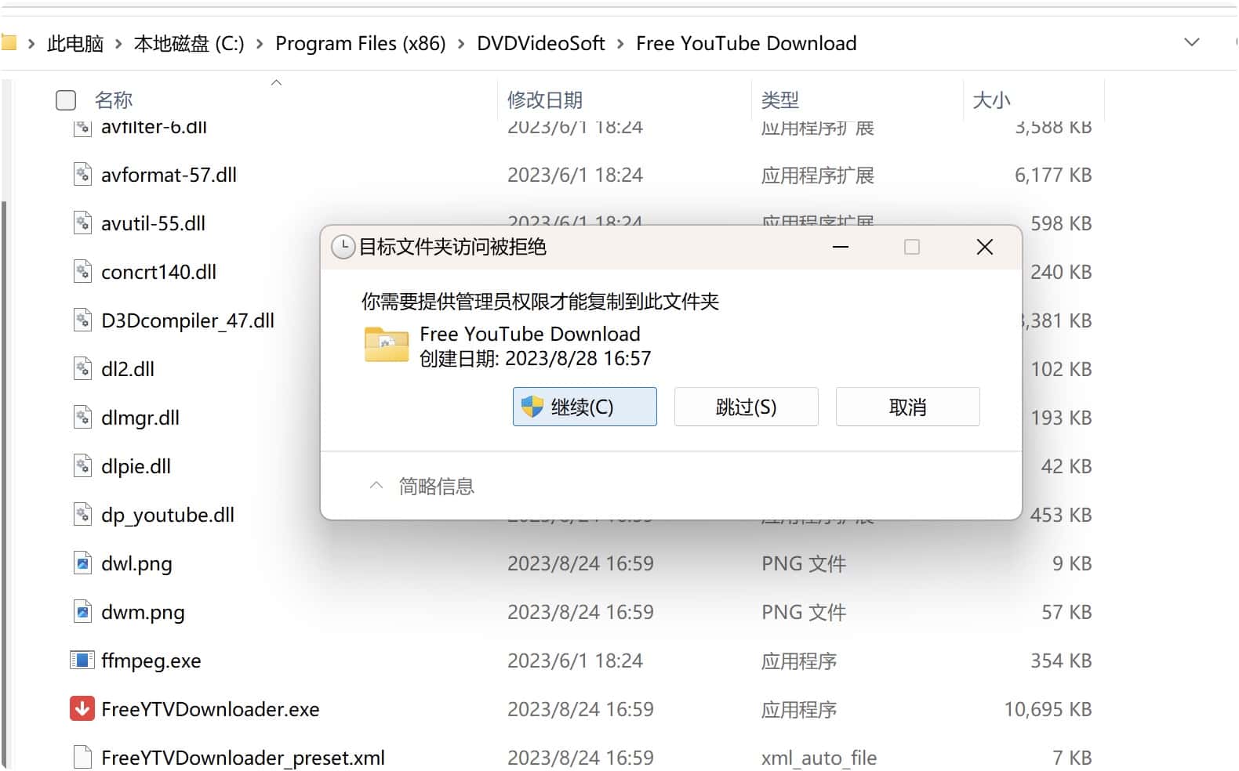Click the dwl.png image icon
The width and height of the screenshot is (1239, 771).
click(82, 563)
